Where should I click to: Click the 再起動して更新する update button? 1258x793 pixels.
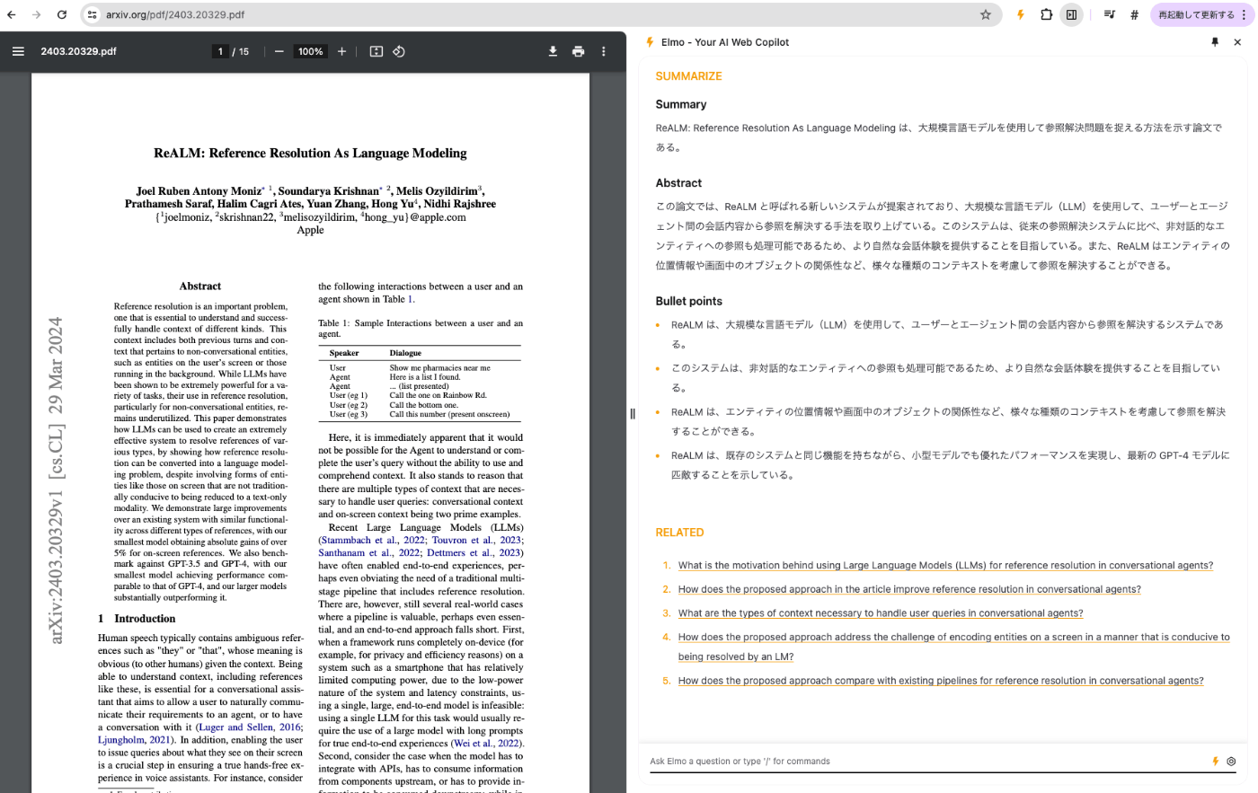[1196, 14]
